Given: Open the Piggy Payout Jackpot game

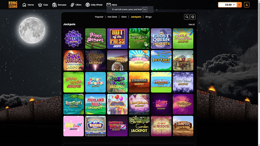Looking at the screenshot, I should point(96,39).
